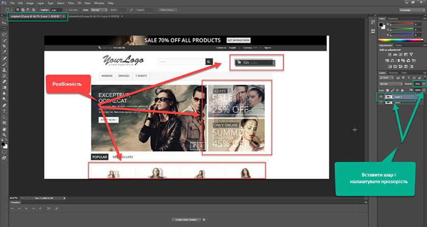Viewport: 427px width, 227px height.
Task: Open the layer blend mode Normal dropdown
Action: 391,84
